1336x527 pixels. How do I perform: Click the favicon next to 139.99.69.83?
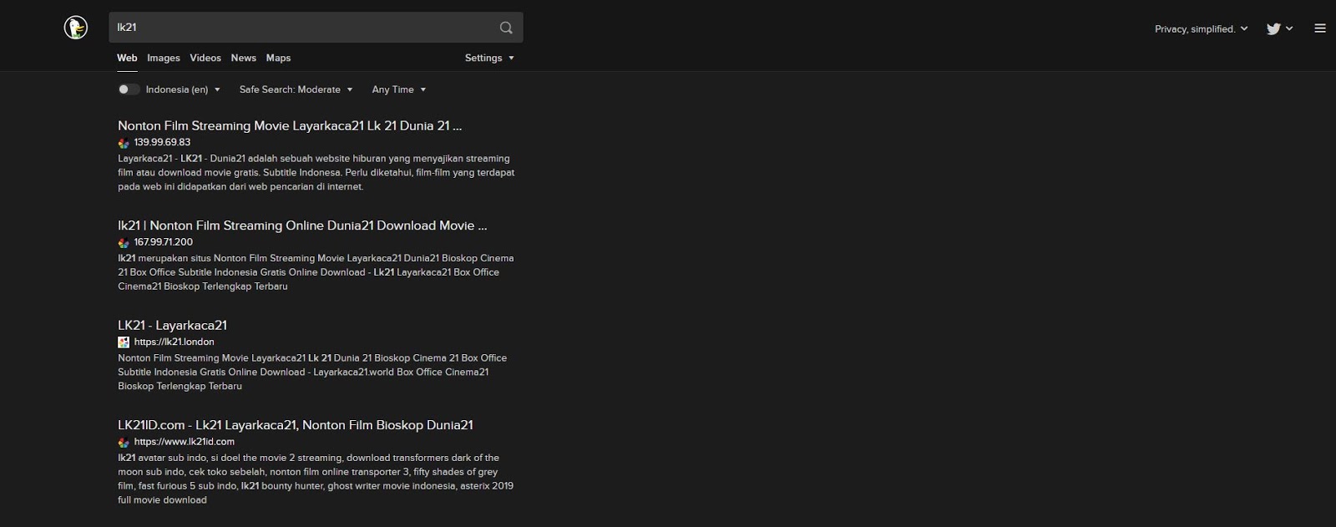pos(124,143)
